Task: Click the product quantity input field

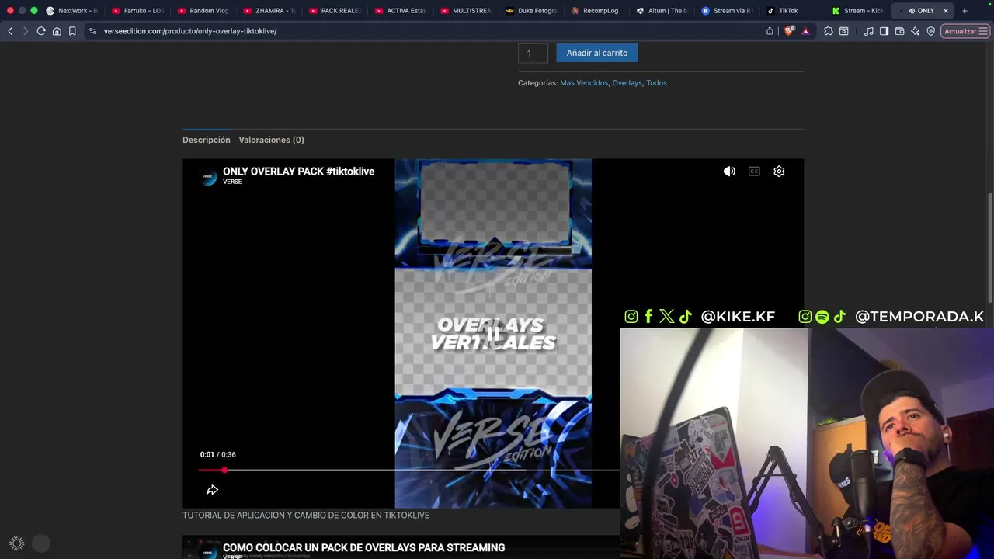Action: click(x=533, y=53)
